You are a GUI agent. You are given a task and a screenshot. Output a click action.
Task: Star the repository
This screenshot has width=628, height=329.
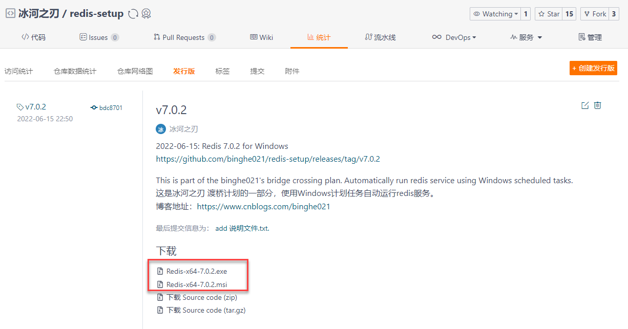(548, 14)
